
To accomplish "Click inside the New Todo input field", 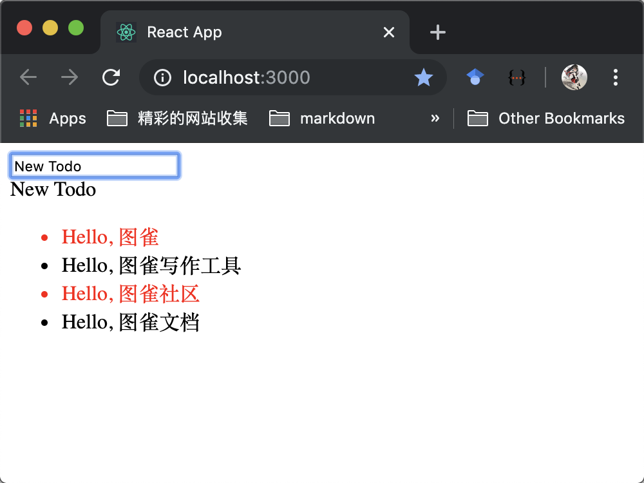I will (94, 166).
